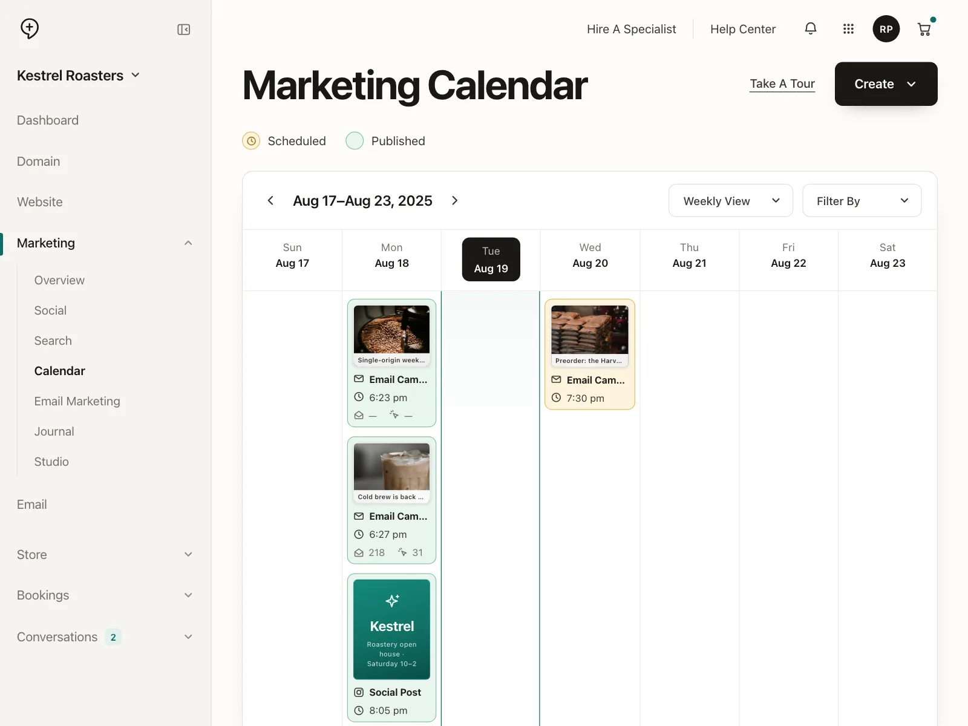Open the shopping cart
Viewport: 968px width, 726px height.
[x=924, y=29]
